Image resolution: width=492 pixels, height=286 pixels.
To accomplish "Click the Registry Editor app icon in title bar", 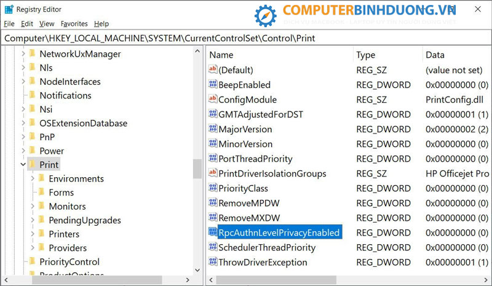I will coord(9,9).
